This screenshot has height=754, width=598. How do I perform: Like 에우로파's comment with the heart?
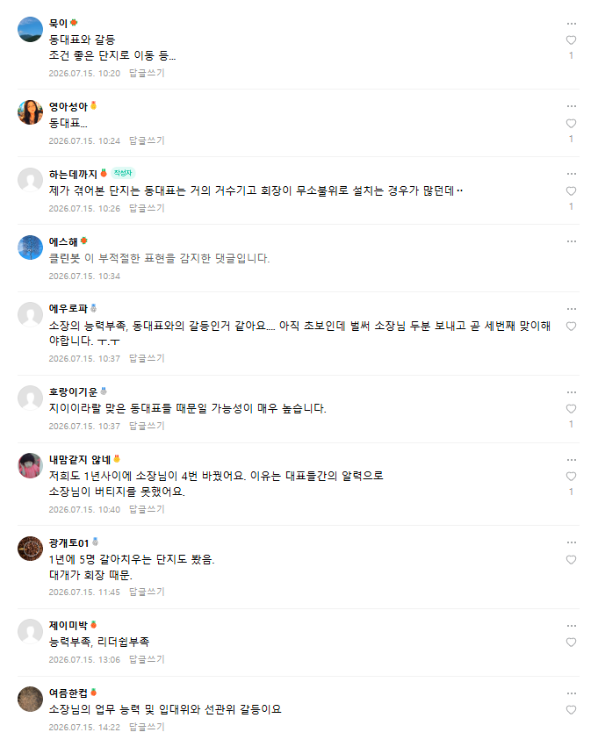click(571, 326)
